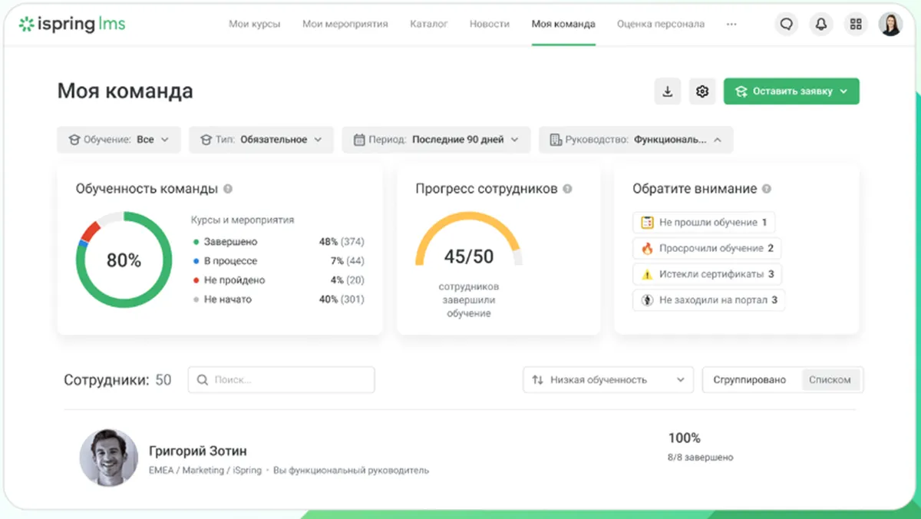Open the apps grid icon
The height and width of the screenshot is (519, 921).
pyautogui.click(x=856, y=24)
